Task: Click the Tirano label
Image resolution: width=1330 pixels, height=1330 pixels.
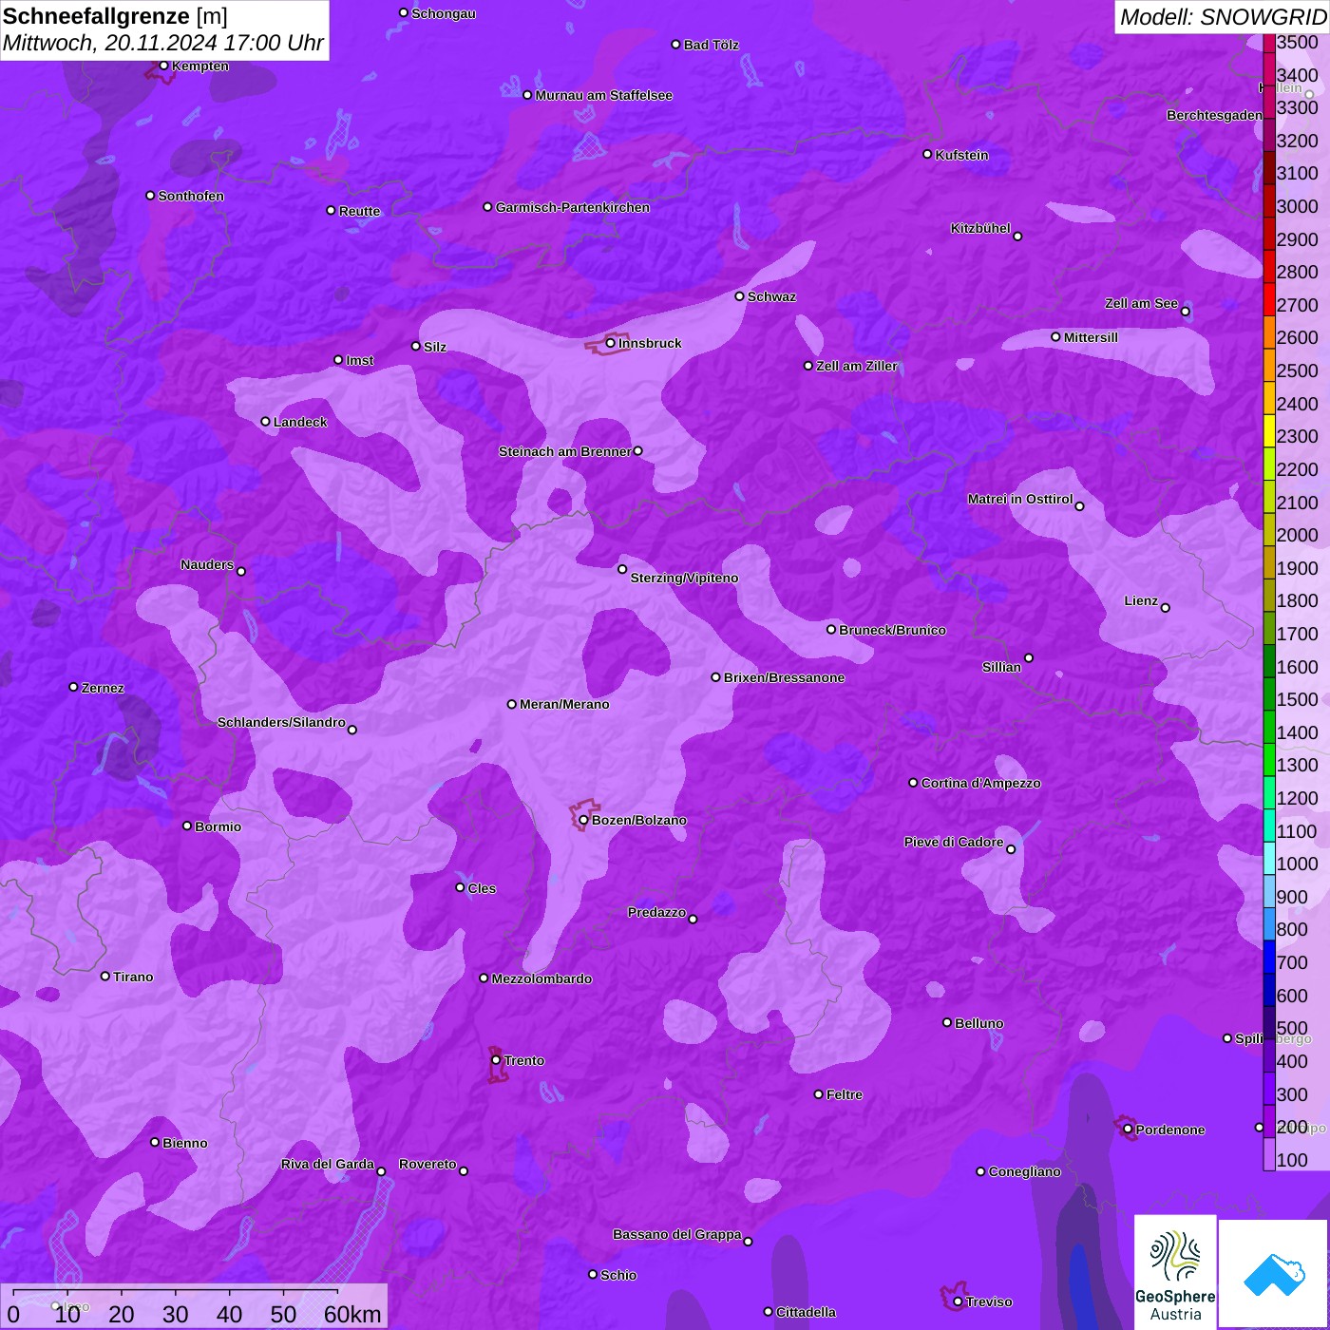Action: pos(133,977)
